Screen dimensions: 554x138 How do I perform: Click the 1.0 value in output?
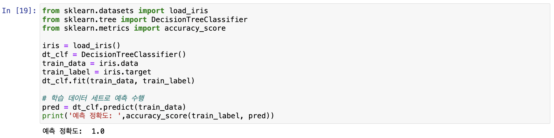pyautogui.click(x=98, y=131)
